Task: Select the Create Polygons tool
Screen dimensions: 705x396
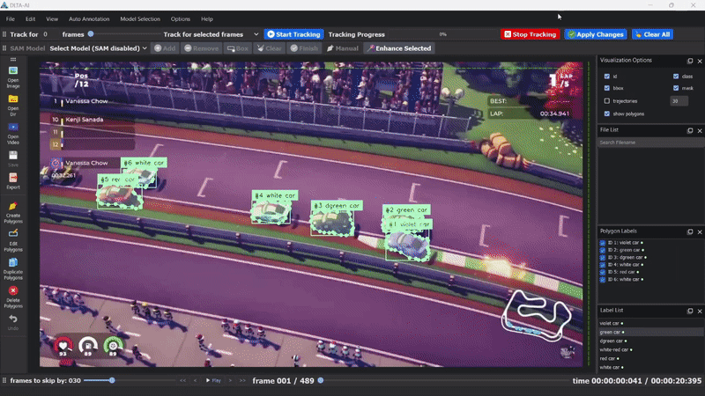Action: 13,206
